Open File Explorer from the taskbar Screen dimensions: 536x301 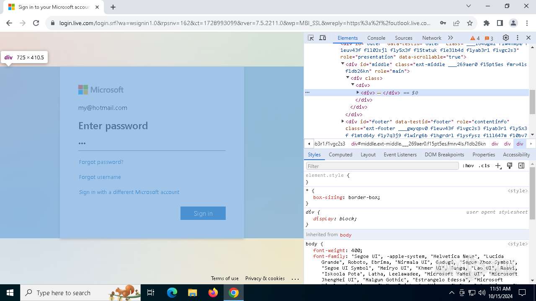[192, 293]
